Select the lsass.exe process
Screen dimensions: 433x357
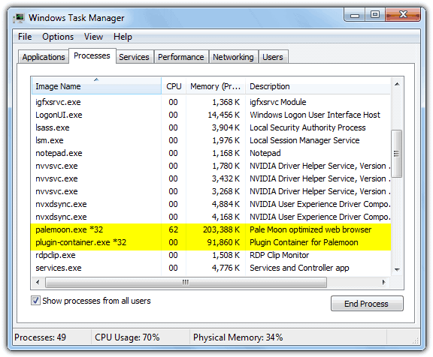point(211,127)
